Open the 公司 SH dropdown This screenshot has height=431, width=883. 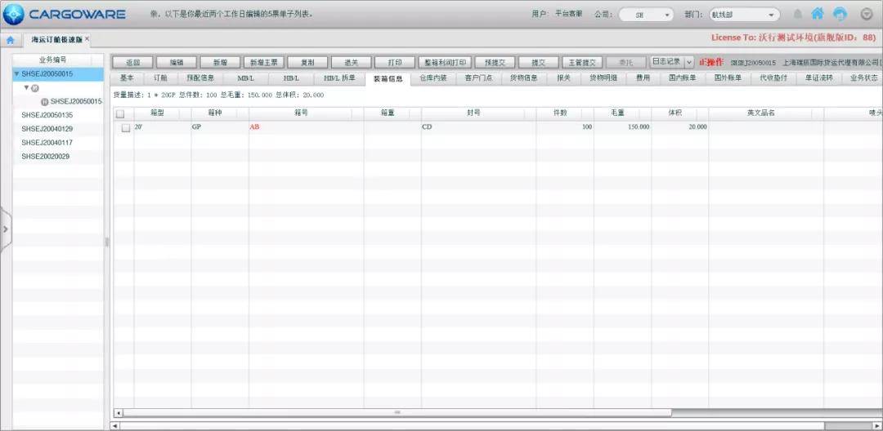(646, 15)
